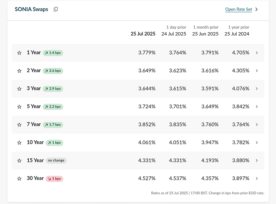Select the 25 Jul 2025 column header
276x204 pixels.
pos(143,34)
